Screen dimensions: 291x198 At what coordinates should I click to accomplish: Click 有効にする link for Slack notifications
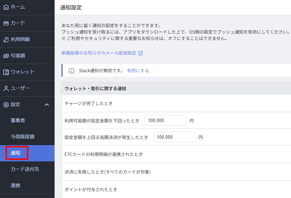[x=138, y=71]
